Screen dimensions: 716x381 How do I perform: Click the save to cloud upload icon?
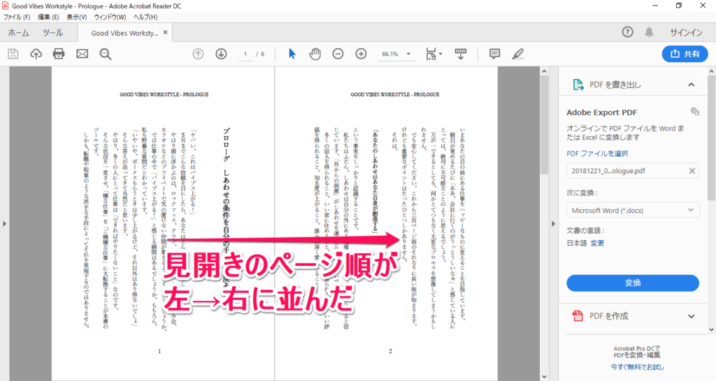(x=36, y=54)
